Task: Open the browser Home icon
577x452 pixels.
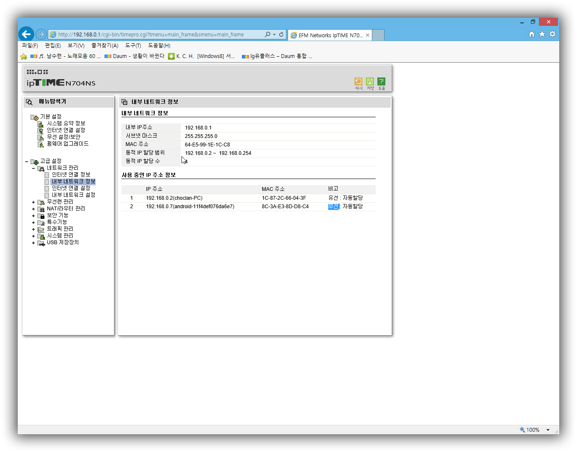Action: [x=532, y=34]
